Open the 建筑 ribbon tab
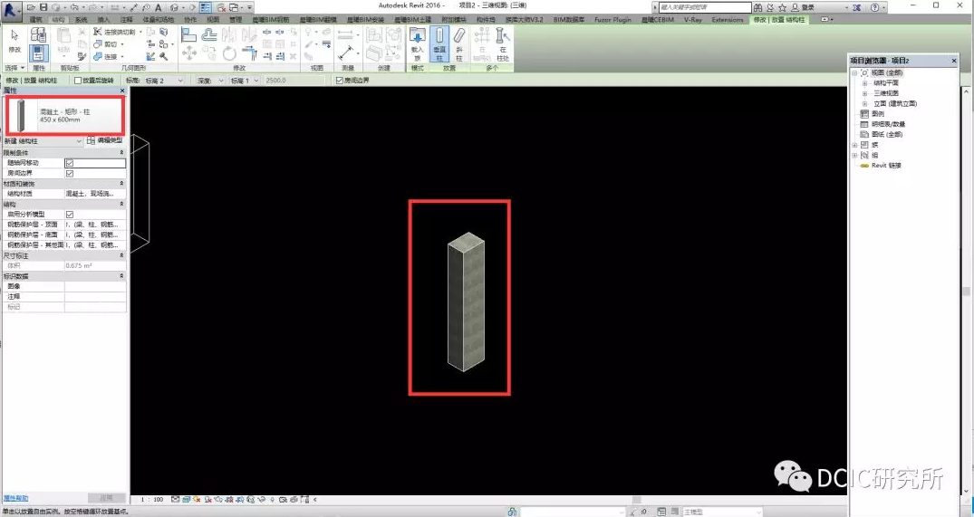 36,20
